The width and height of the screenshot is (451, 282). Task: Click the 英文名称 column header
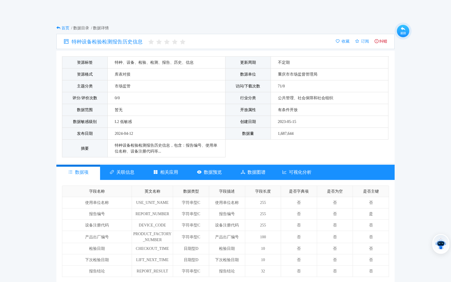(152, 191)
